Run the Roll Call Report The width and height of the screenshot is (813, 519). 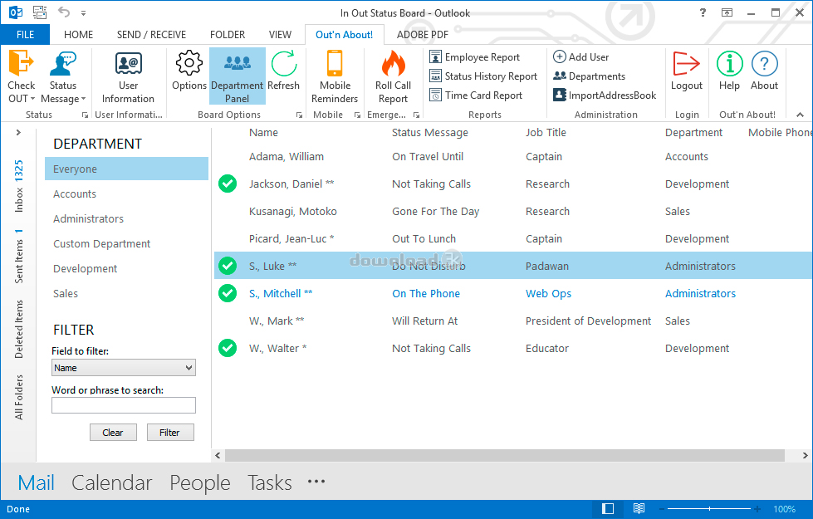pyautogui.click(x=393, y=76)
